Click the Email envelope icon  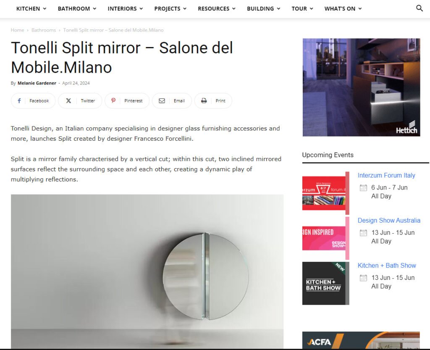coord(162,101)
